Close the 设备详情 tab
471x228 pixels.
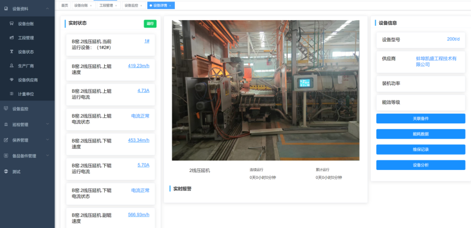click(x=170, y=6)
